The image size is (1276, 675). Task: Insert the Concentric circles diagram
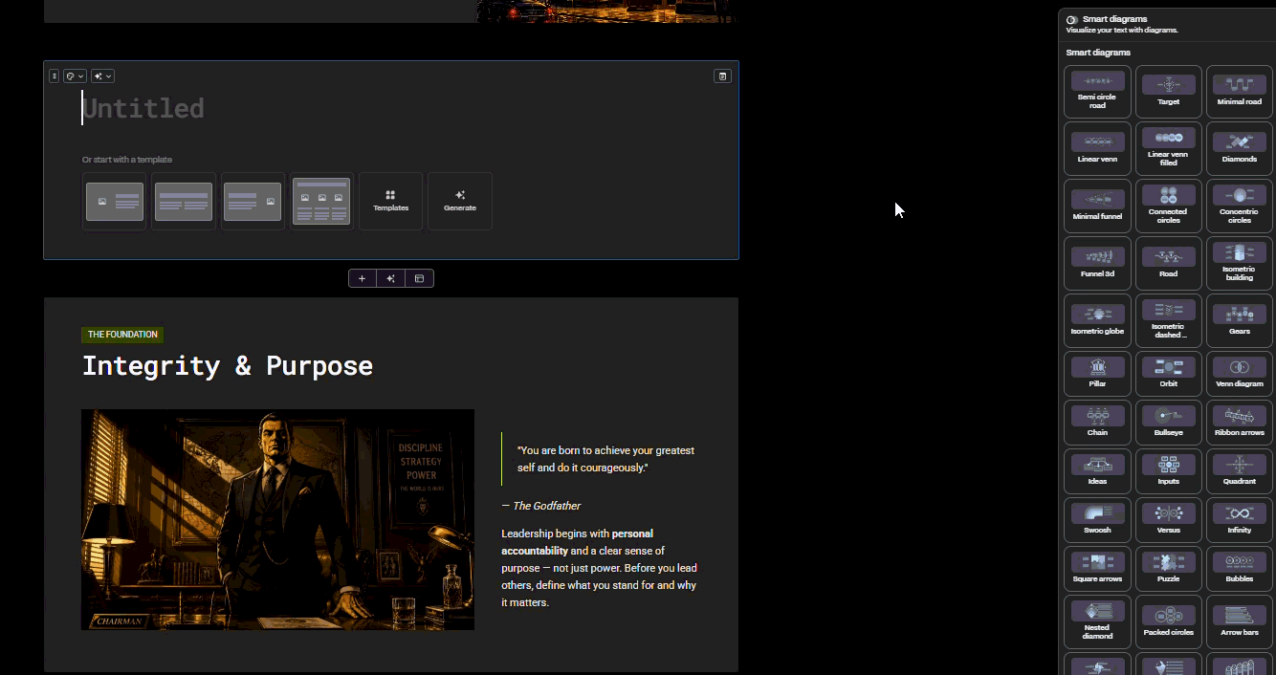click(x=1240, y=207)
